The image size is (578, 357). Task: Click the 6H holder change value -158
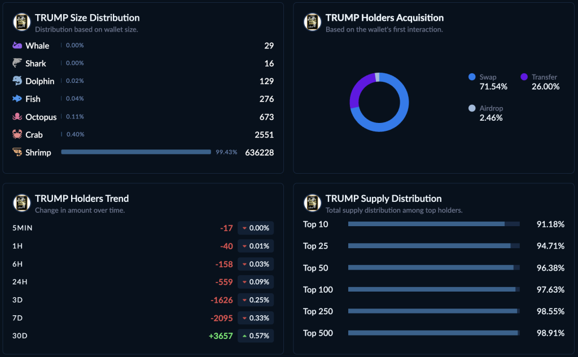(x=224, y=265)
